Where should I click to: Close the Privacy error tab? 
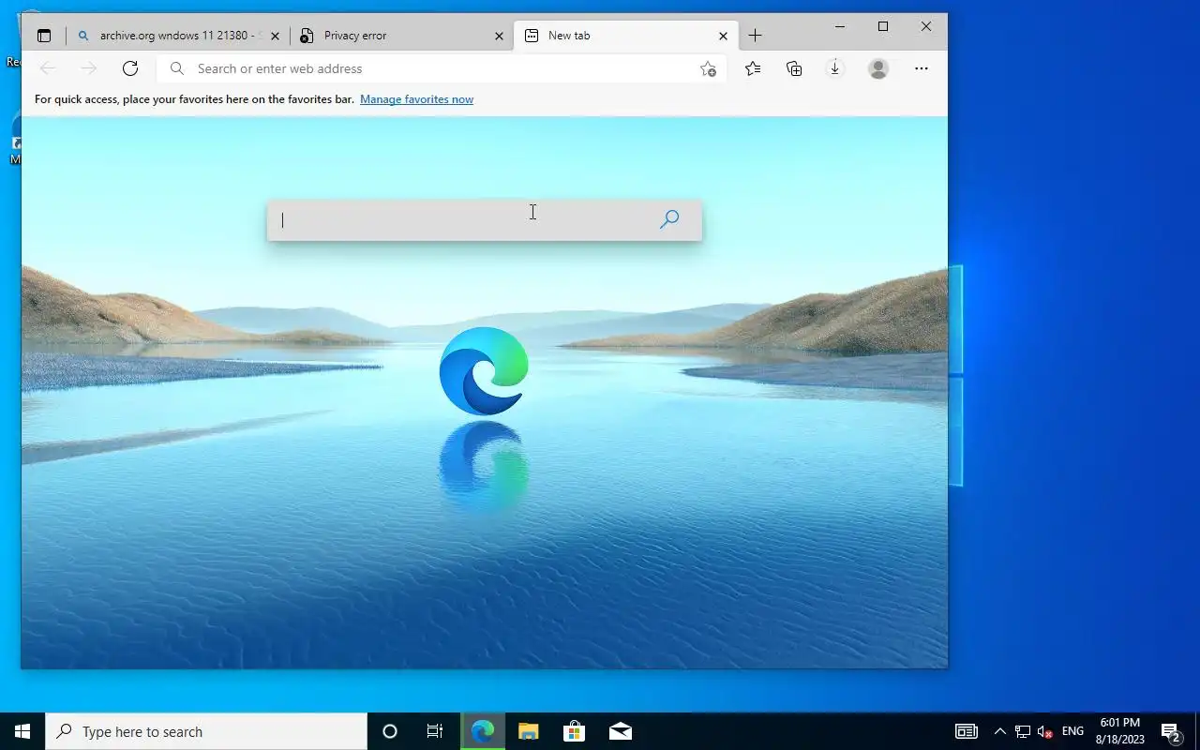point(499,36)
